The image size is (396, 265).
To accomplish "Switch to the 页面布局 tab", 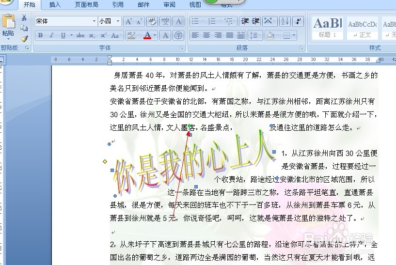I will tap(86, 4).
